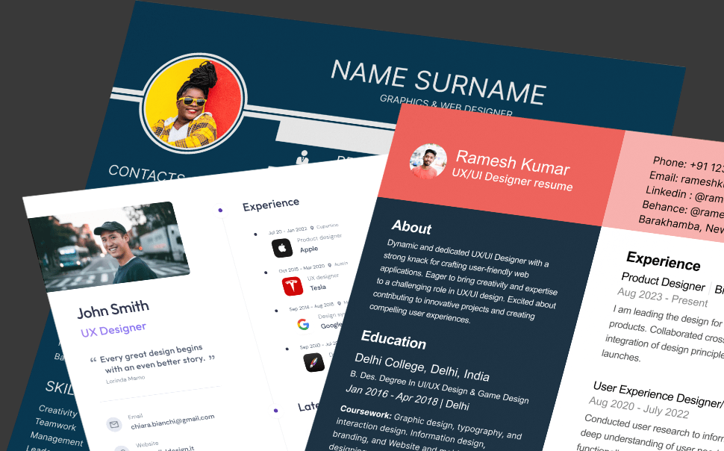
Task: Click the Apple logo icon
Action: [x=282, y=248]
